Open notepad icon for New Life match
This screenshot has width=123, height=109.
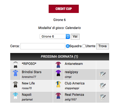(103, 86)
